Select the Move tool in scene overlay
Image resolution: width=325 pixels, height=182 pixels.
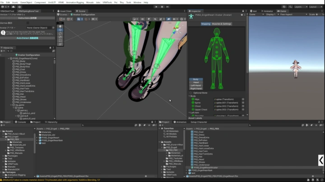[x=60, y=30]
